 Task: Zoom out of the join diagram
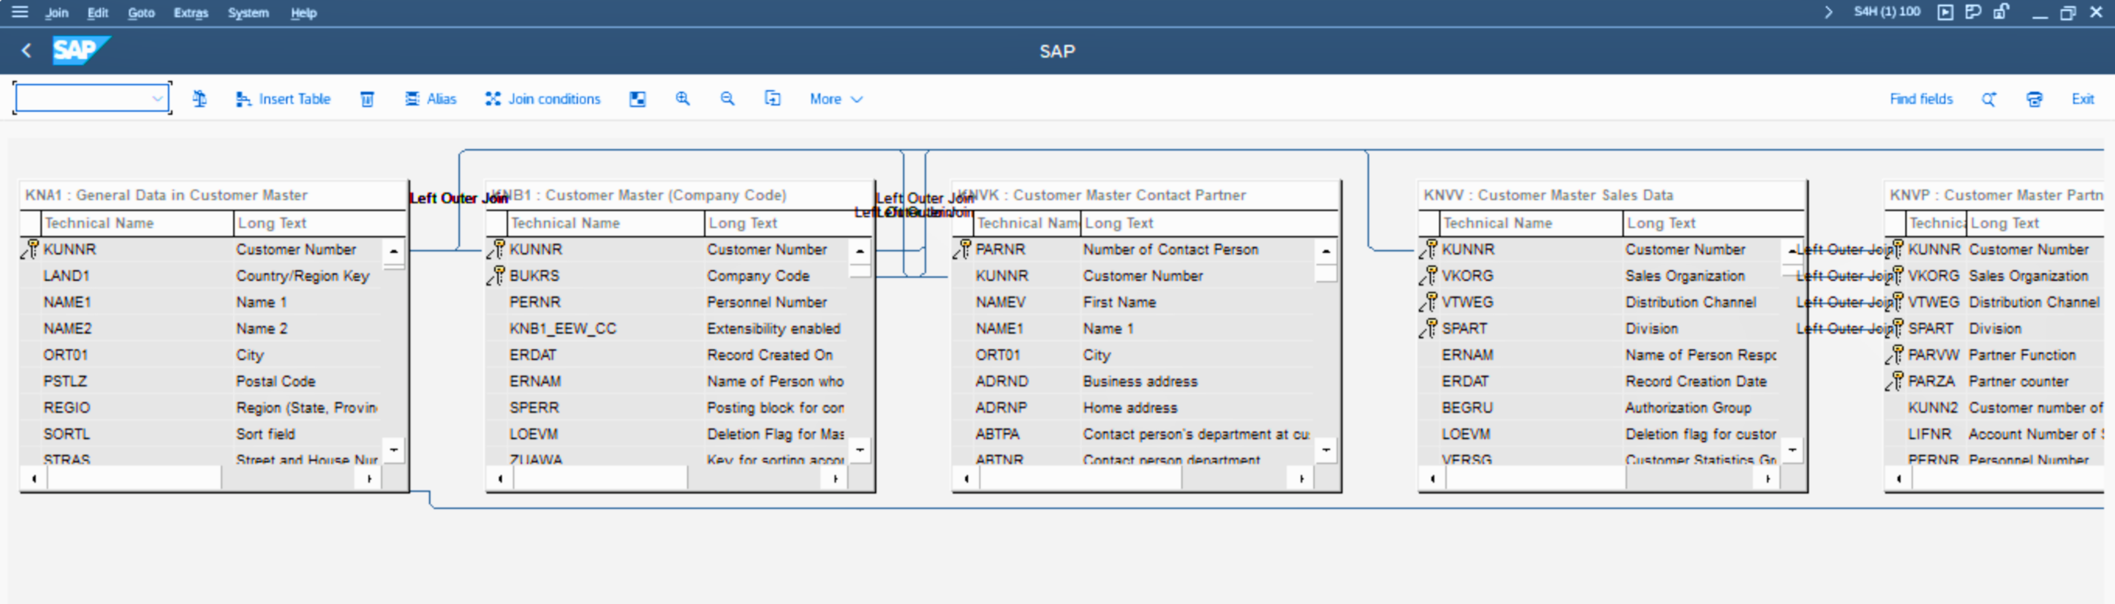(x=728, y=98)
